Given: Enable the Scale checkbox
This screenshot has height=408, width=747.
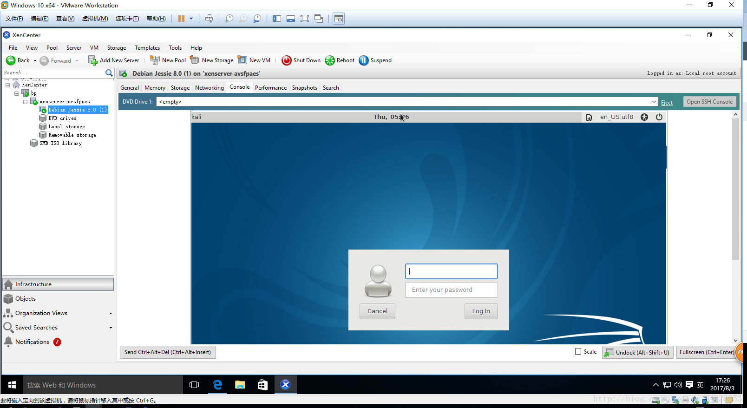Looking at the screenshot, I should click(x=578, y=352).
